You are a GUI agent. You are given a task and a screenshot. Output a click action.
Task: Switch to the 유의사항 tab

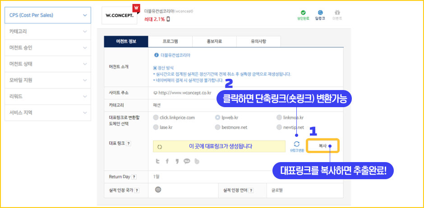tap(258, 41)
